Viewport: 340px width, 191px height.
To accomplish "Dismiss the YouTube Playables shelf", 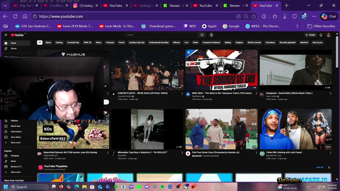I will (x=329, y=167).
